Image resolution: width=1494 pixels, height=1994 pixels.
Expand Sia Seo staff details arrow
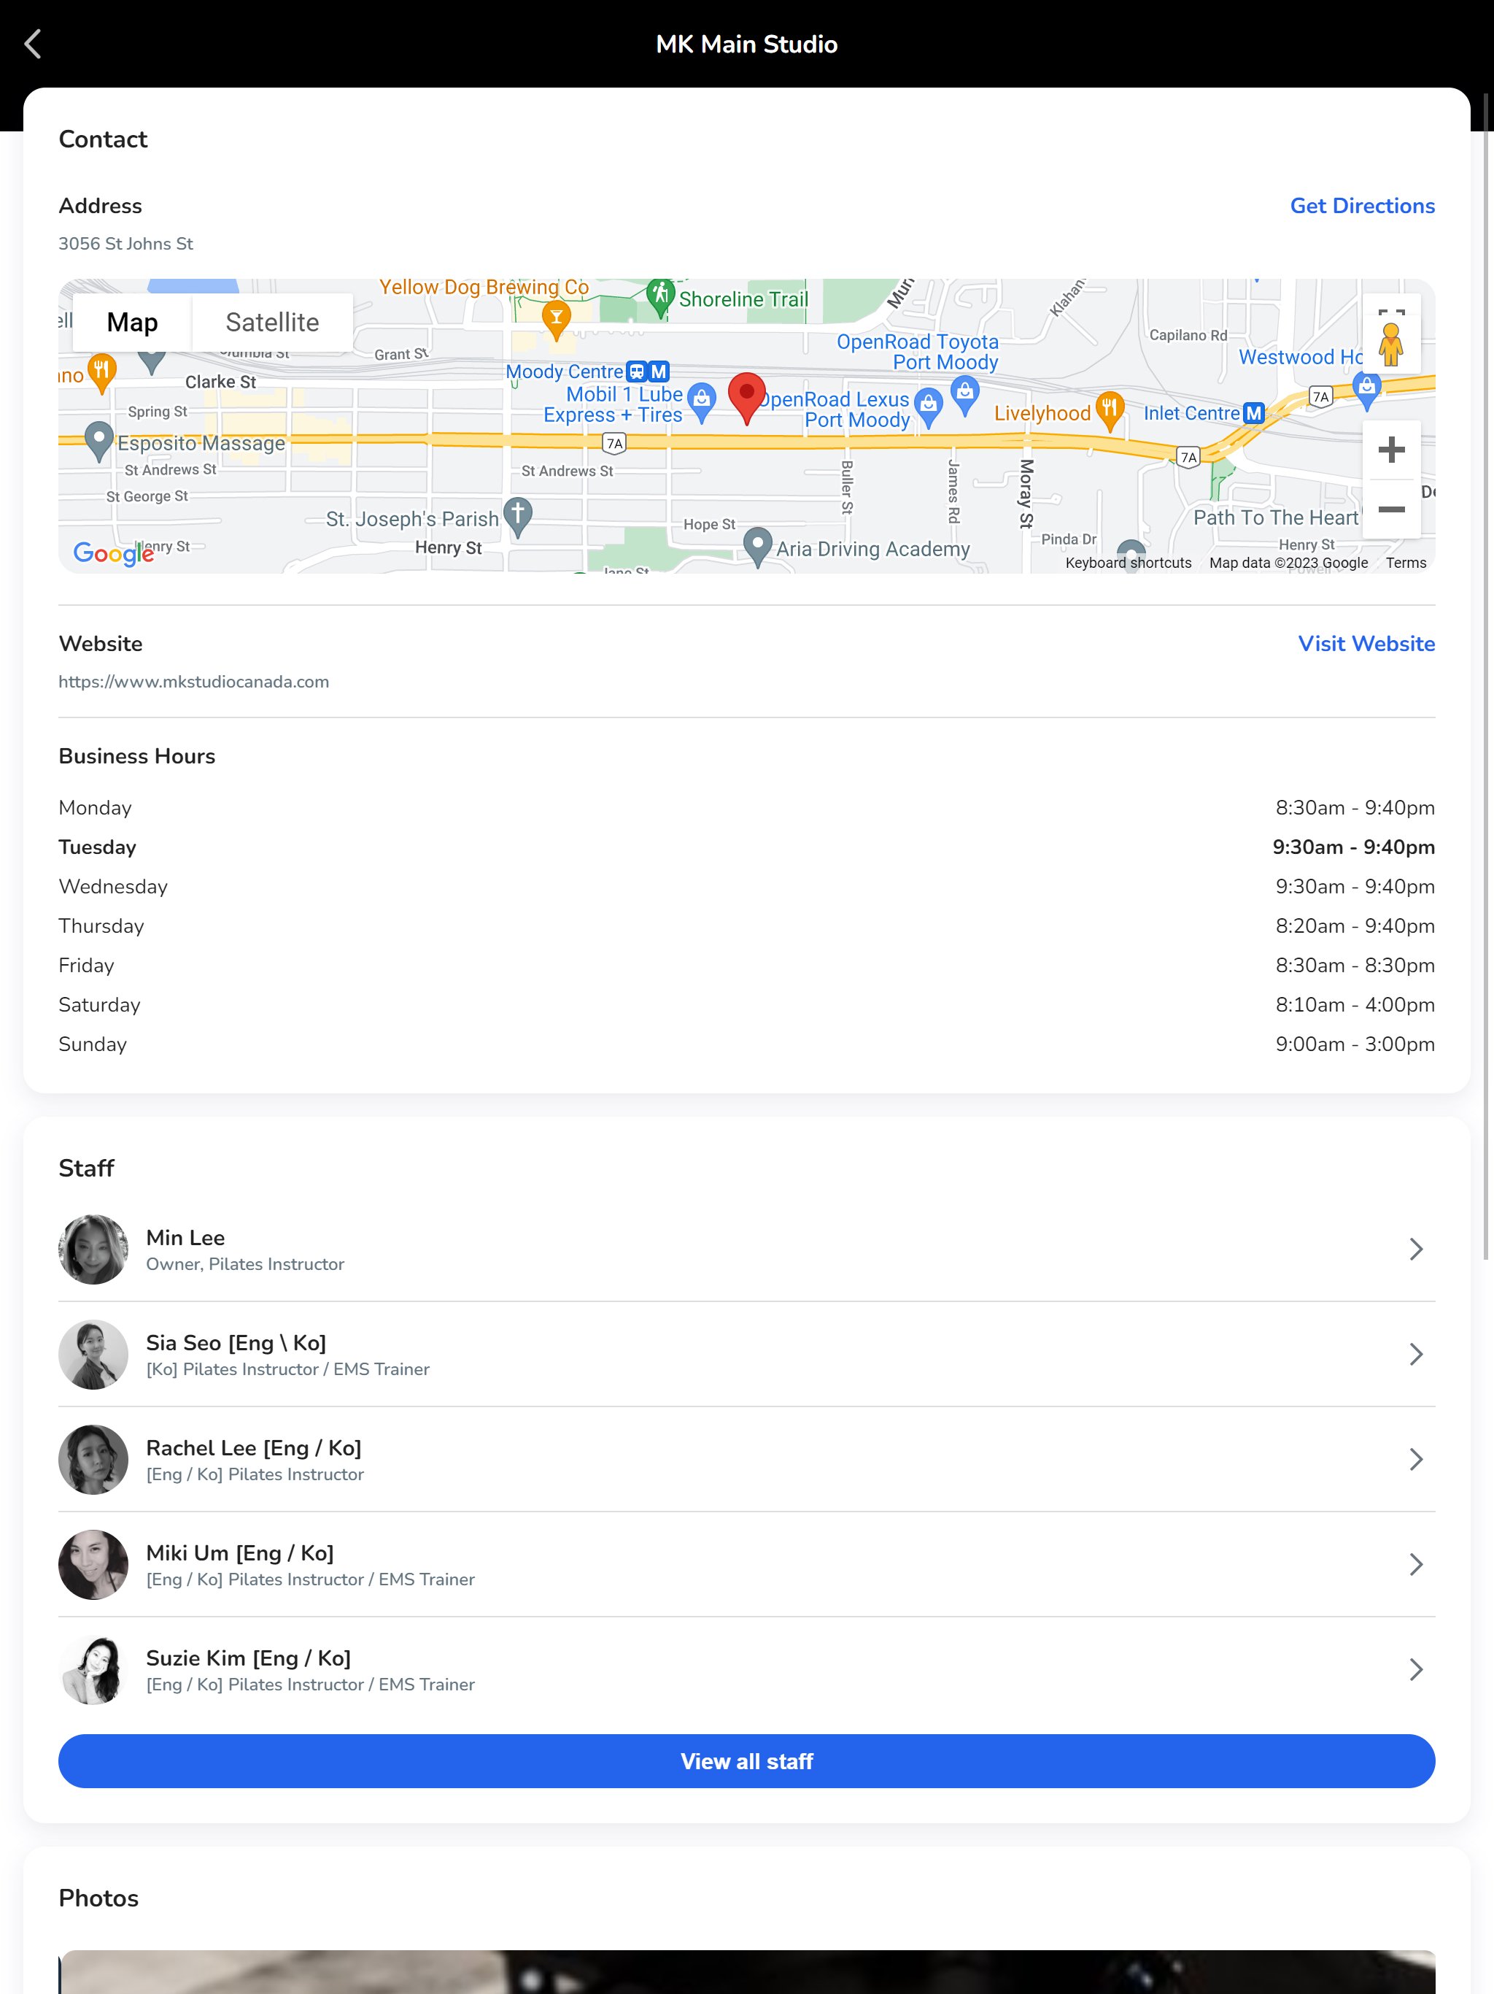(1414, 1354)
